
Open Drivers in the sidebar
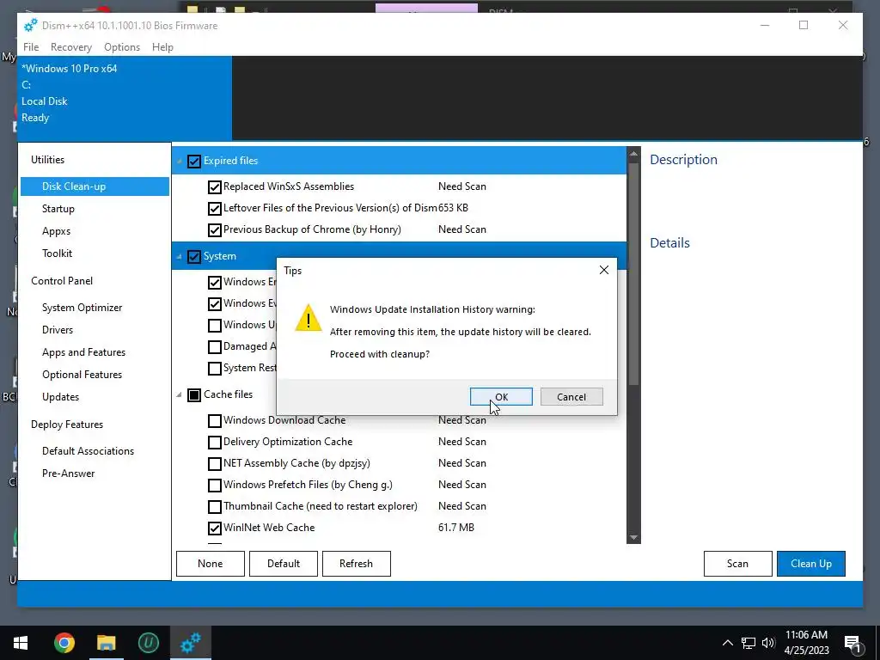pos(58,329)
